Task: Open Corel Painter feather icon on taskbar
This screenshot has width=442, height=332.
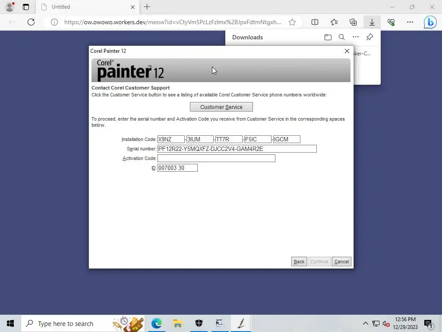Action: point(241,323)
